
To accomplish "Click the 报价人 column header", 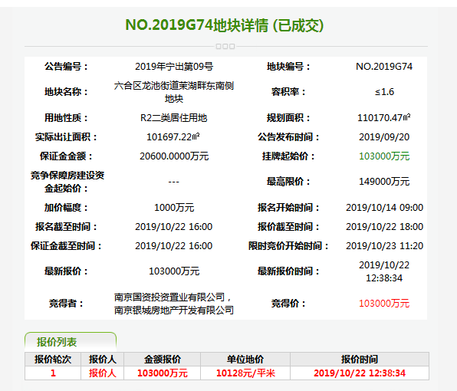I will [102, 360].
